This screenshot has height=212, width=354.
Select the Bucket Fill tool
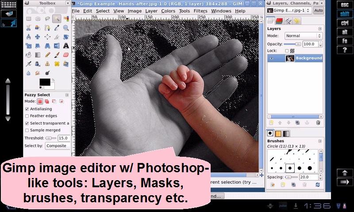click(x=28, y=55)
